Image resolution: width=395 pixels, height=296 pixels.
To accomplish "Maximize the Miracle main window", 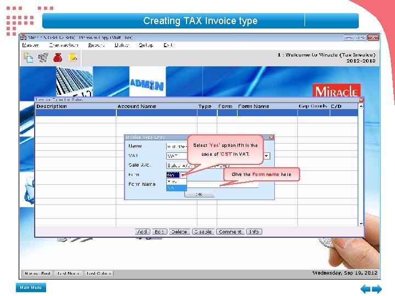I will click(361, 37).
